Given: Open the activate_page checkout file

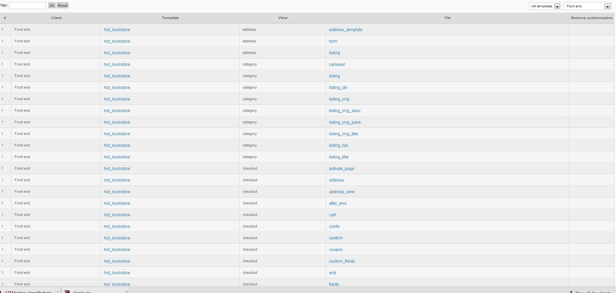Looking at the screenshot, I should click(341, 169).
